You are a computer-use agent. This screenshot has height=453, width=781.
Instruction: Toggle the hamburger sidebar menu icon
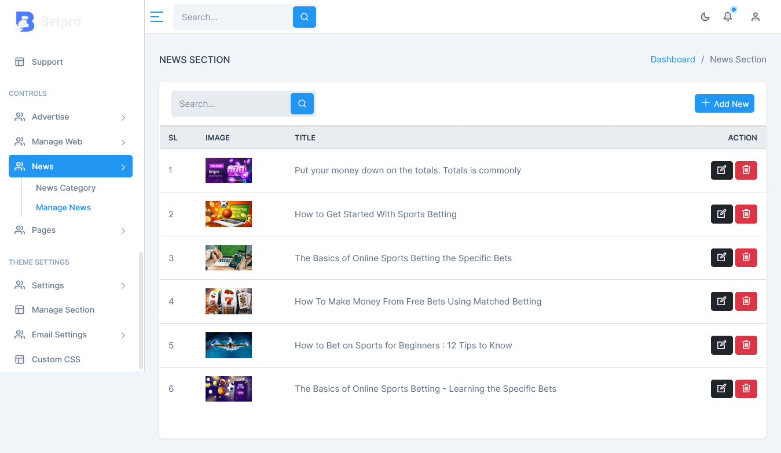click(x=157, y=17)
